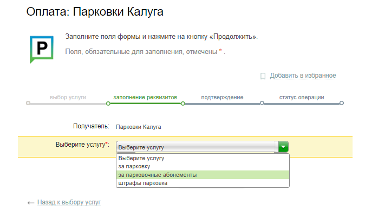The width and height of the screenshot is (365, 219).
Task: Select the "за парковку" option
Action: [133, 167]
